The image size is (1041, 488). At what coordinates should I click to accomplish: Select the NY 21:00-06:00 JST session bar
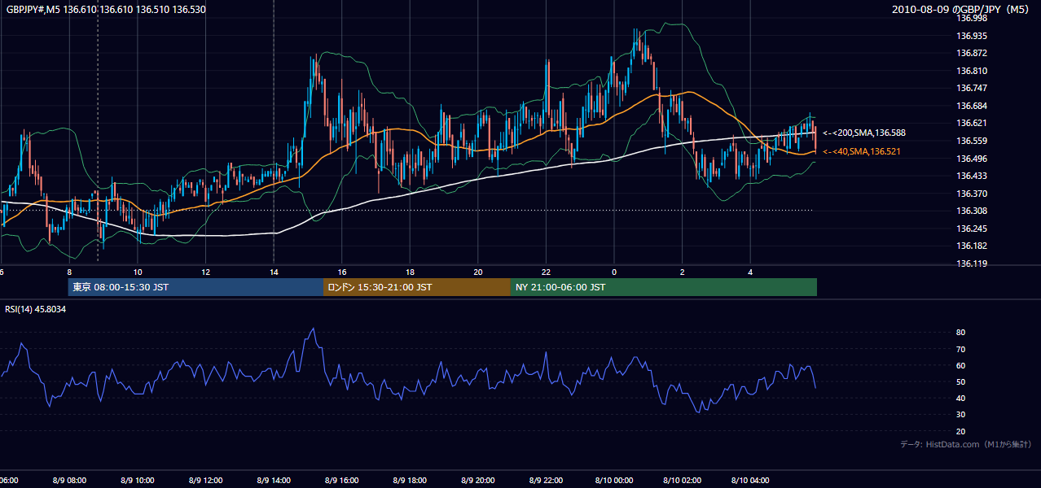coord(664,287)
